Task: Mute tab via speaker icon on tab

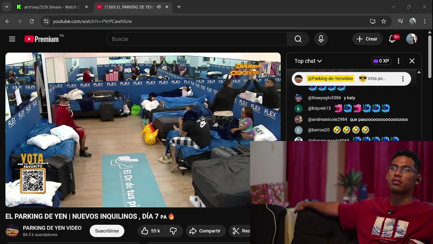Action: [x=159, y=7]
